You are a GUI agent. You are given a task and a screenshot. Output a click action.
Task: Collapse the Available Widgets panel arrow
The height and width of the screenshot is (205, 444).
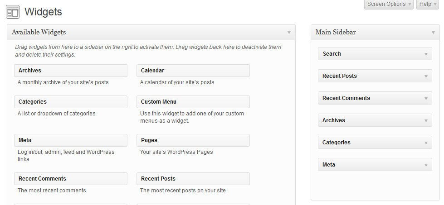[x=289, y=33]
